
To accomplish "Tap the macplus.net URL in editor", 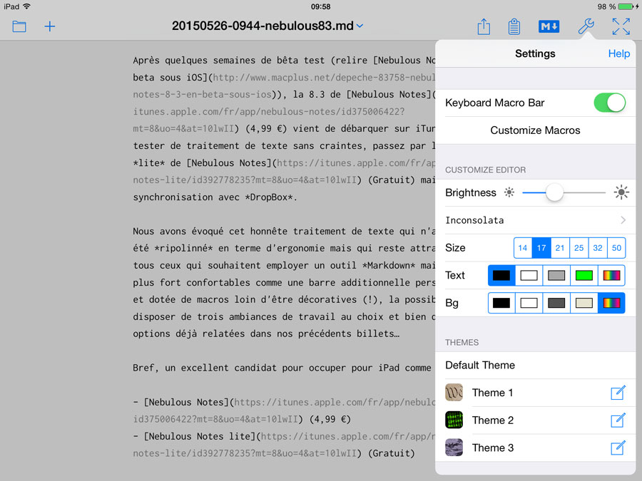I will [x=324, y=77].
